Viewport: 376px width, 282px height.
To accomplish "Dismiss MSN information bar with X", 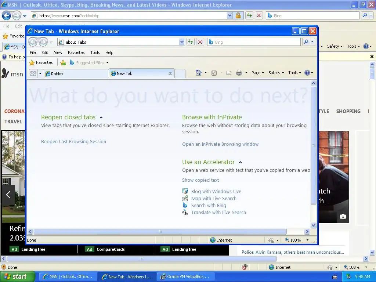I will (x=372, y=57).
